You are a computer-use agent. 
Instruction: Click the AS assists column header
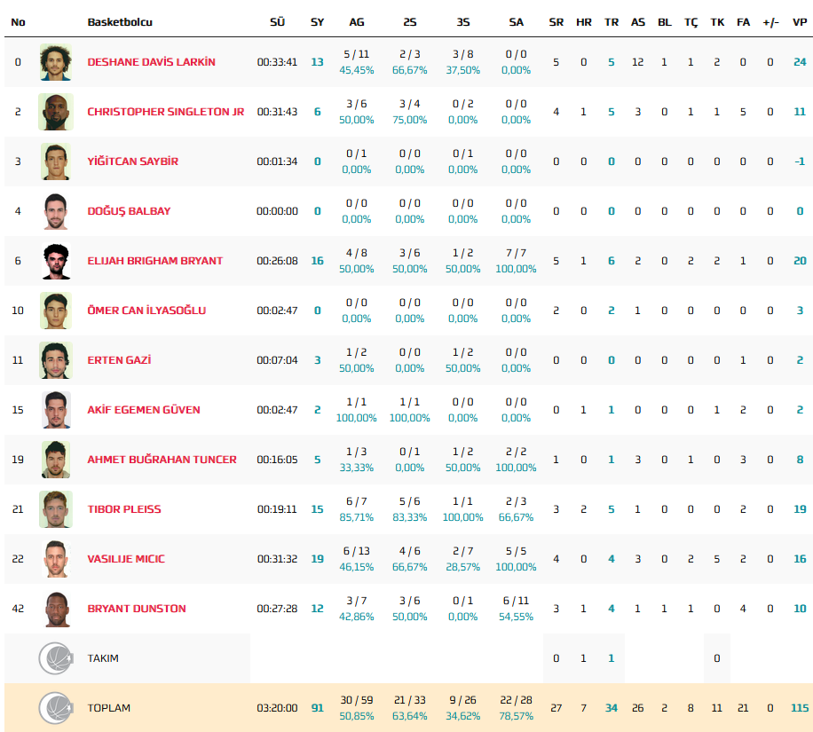coord(637,22)
